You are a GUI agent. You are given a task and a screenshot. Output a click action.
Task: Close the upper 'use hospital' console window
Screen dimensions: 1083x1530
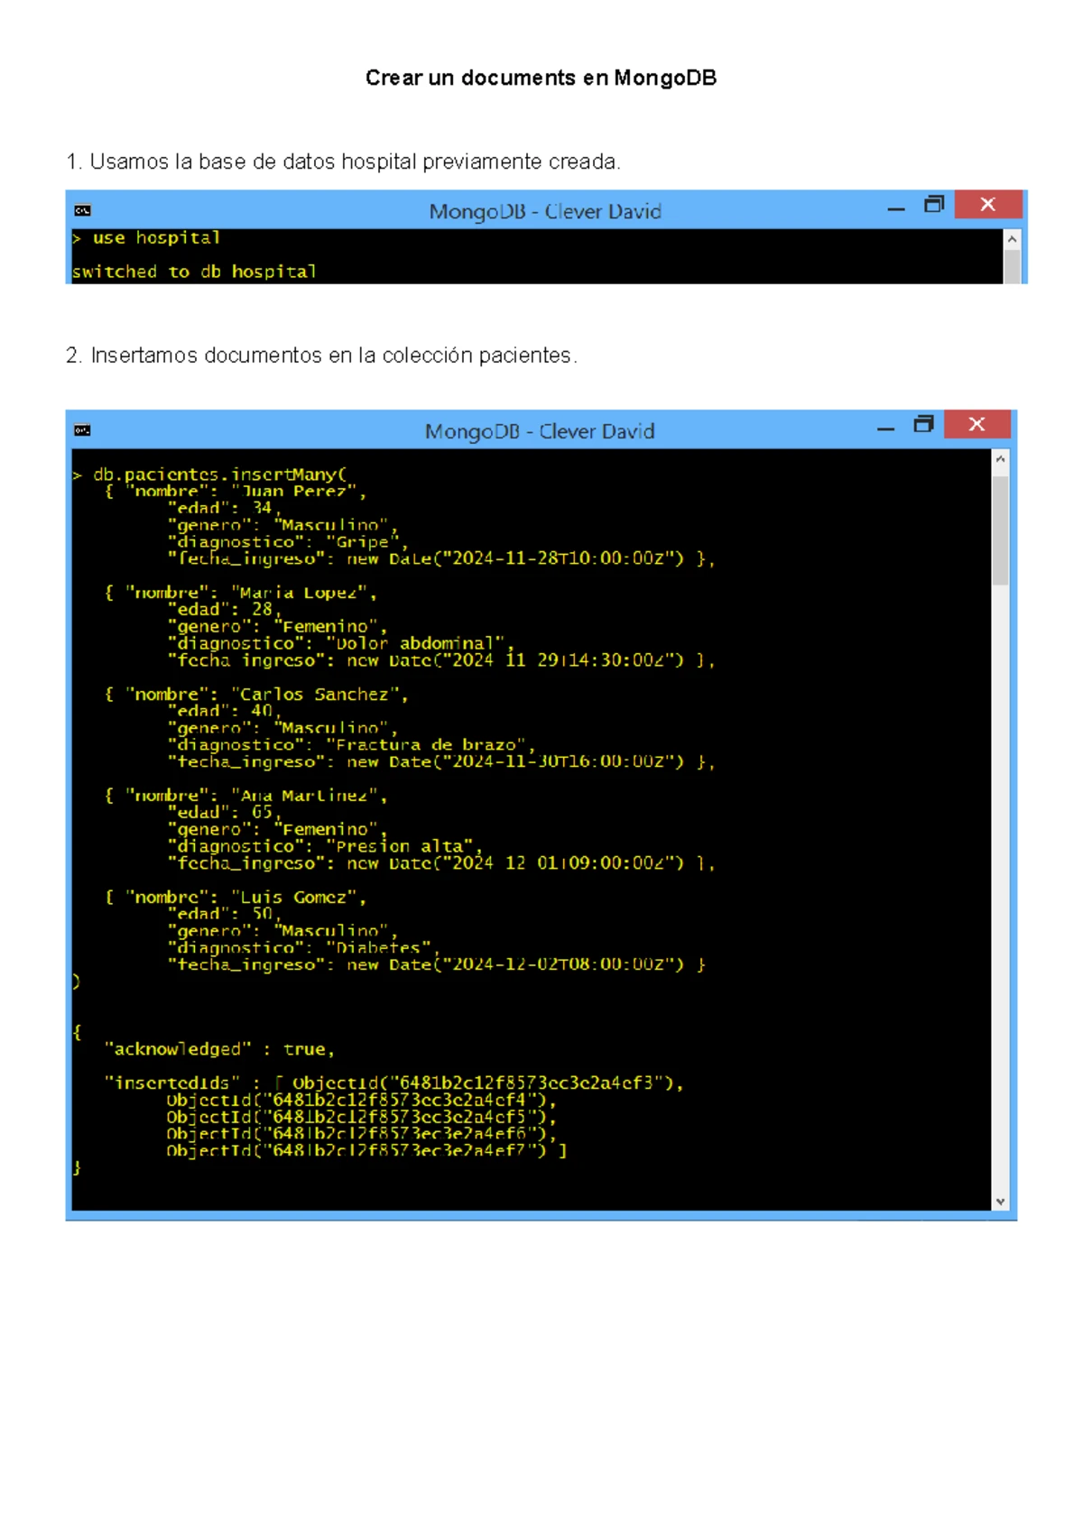987,205
